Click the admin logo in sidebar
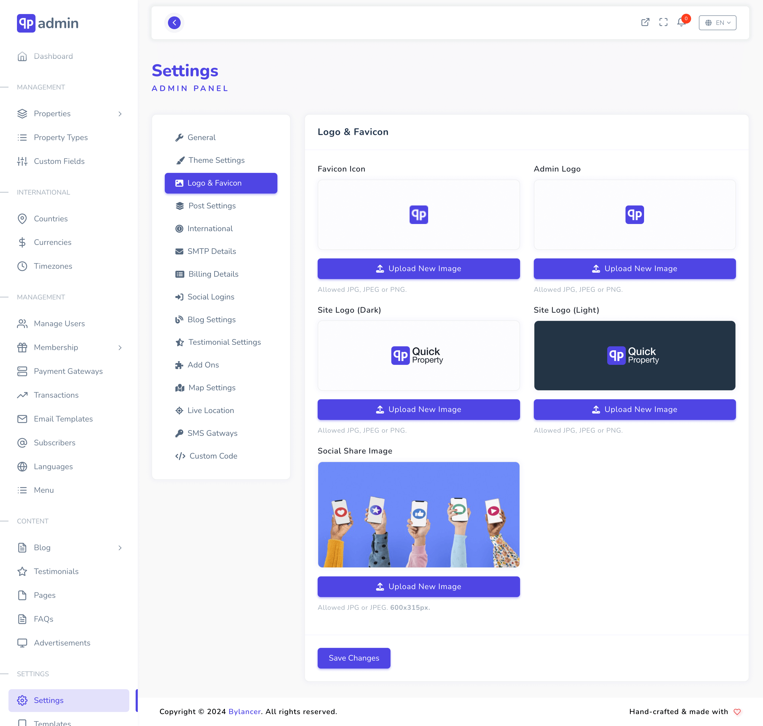The width and height of the screenshot is (763, 726). click(x=48, y=23)
